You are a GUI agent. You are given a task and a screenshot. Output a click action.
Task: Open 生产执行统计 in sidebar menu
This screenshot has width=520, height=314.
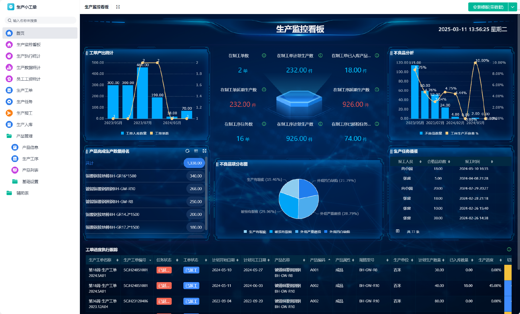pos(28,56)
